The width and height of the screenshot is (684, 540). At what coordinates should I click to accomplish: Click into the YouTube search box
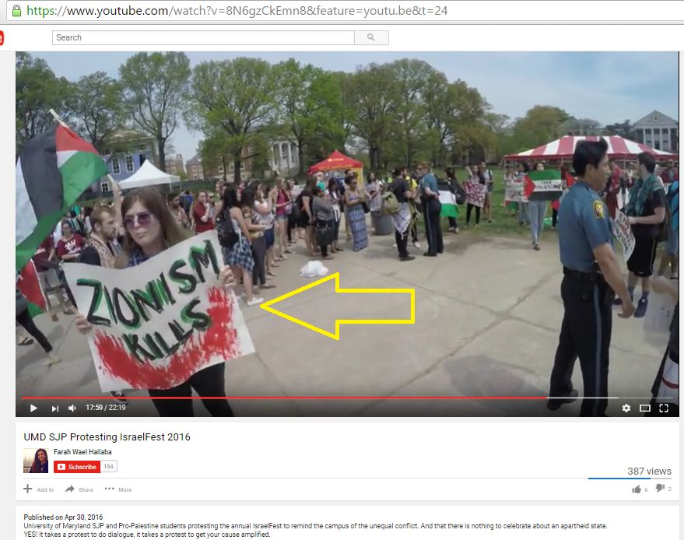point(202,37)
